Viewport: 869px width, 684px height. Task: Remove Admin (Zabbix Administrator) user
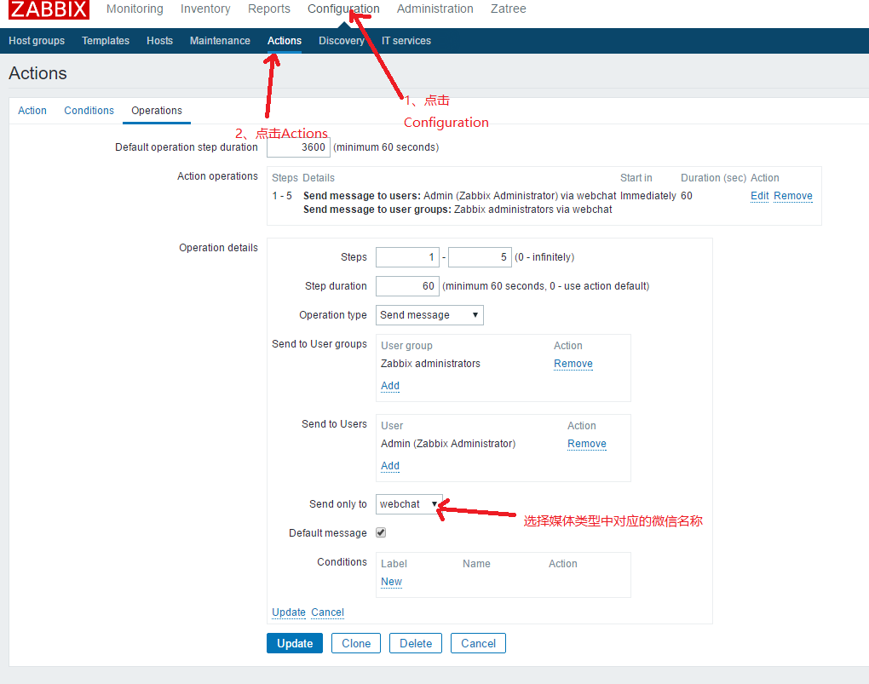click(x=587, y=444)
